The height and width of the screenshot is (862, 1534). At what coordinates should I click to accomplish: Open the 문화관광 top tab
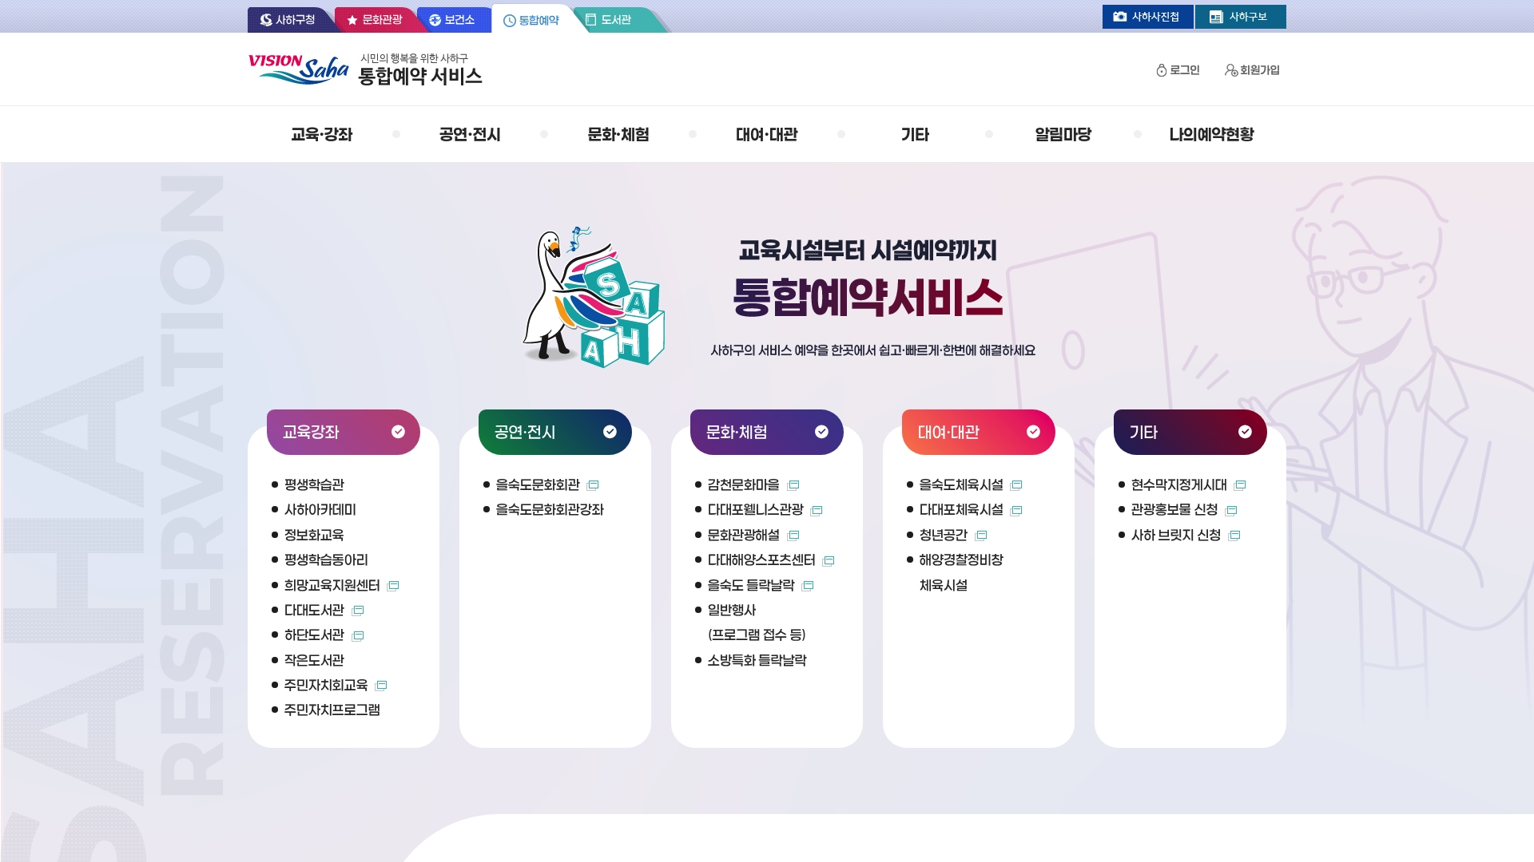coord(376,20)
